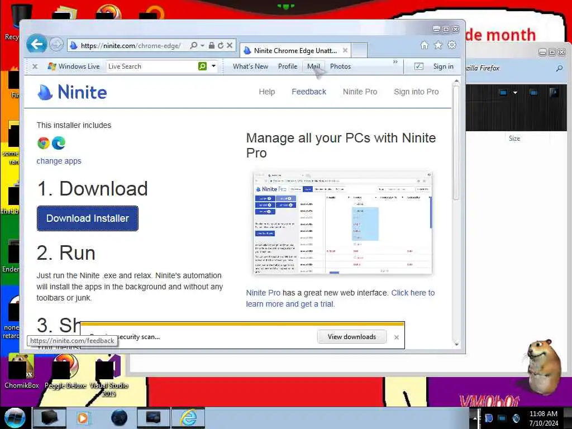Screen dimensions: 572x429
Task: Click View downloads in notification bar
Action: (x=352, y=337)
